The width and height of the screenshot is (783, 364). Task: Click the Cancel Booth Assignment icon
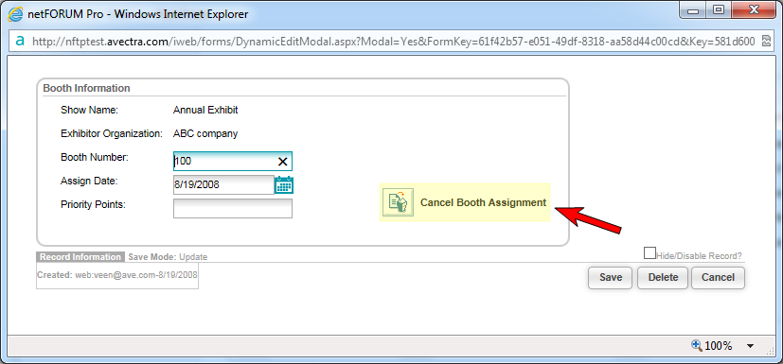tap(398, 202)
